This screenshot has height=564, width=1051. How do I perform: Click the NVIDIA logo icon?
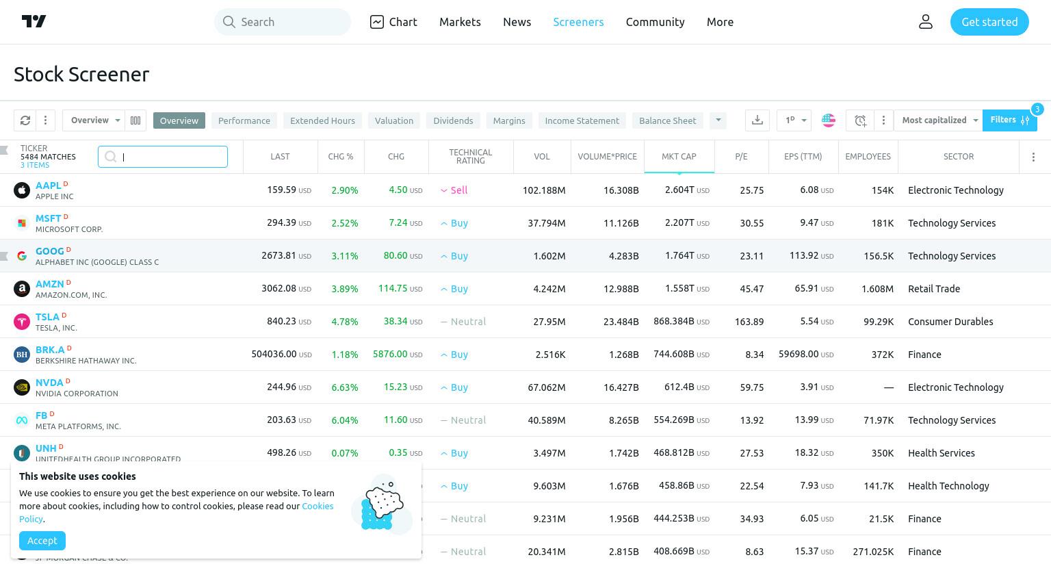22,387
